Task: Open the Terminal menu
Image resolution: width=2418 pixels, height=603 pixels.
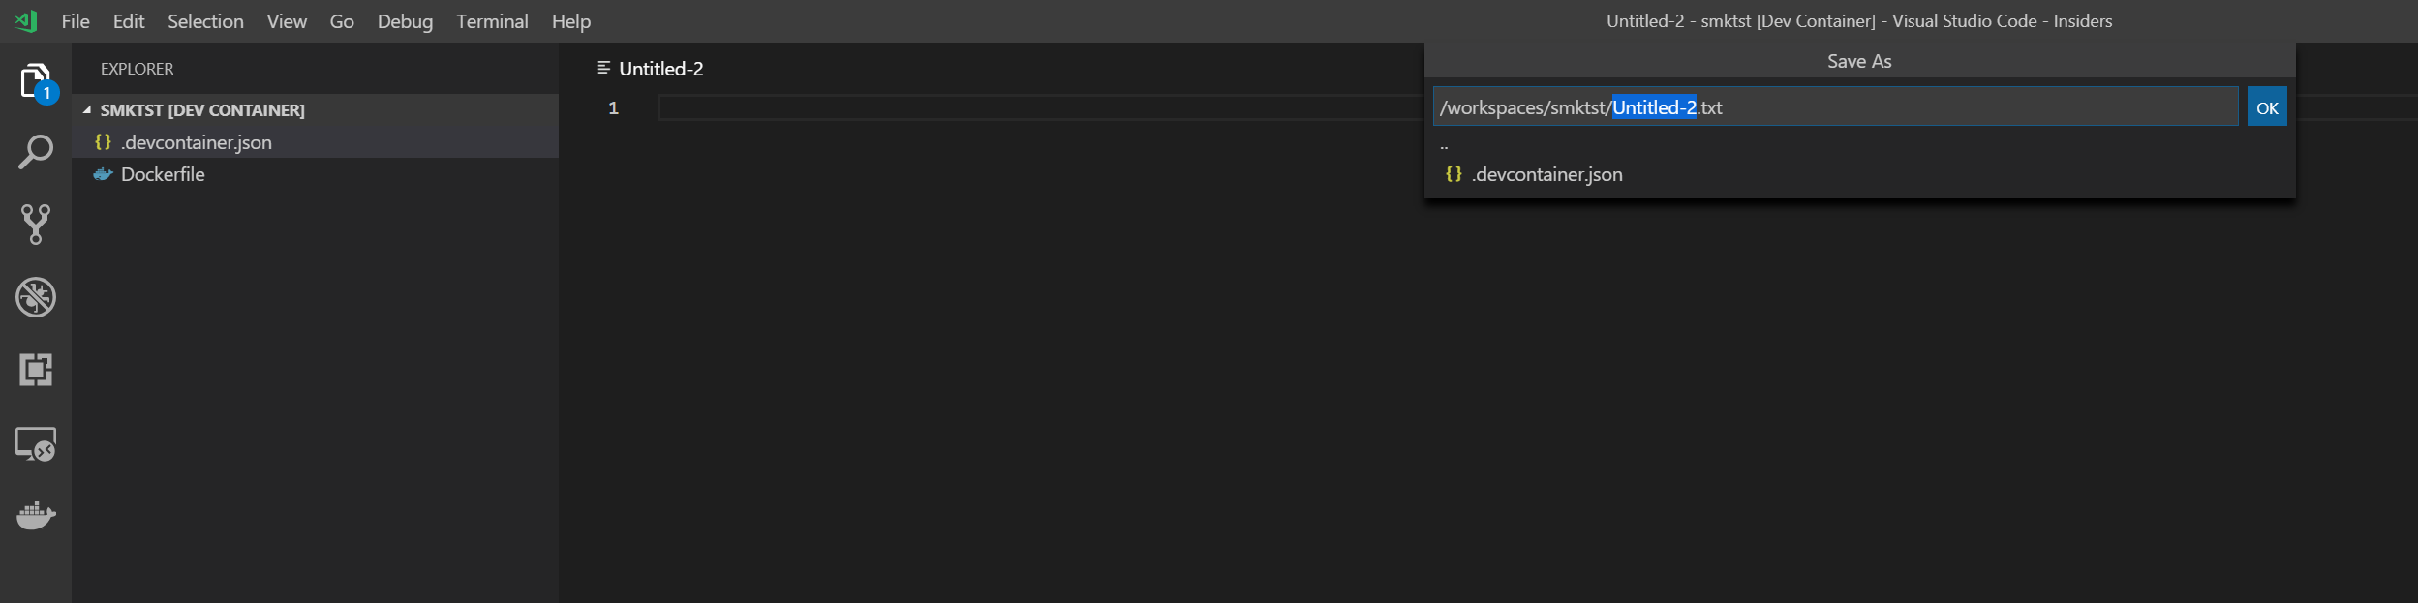Action: [x=492, y=20]
